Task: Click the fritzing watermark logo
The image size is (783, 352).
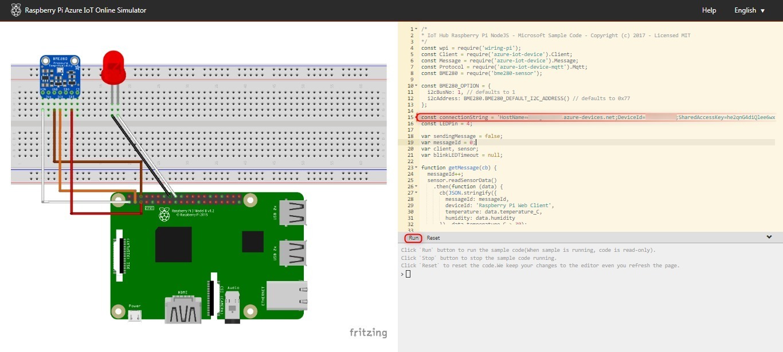Action: click(x=368, y=333)
